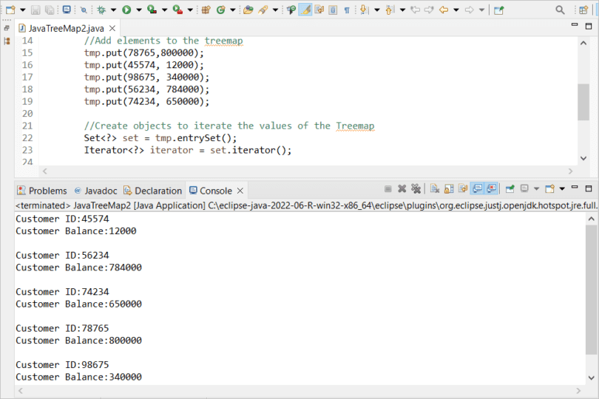Viewport: 599px width, 399px height.
Task: Click the Skip All Breakpoints icon
Action: [x=84, y=10]
